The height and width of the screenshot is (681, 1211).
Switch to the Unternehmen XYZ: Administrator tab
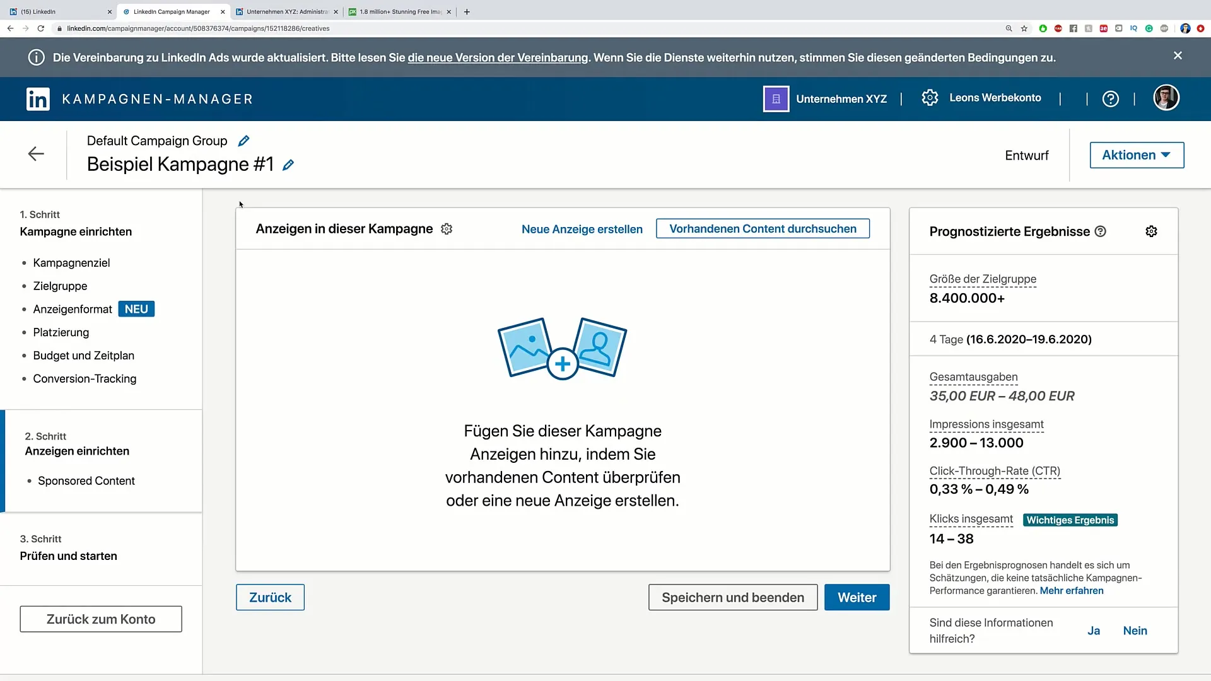(286, 11)
